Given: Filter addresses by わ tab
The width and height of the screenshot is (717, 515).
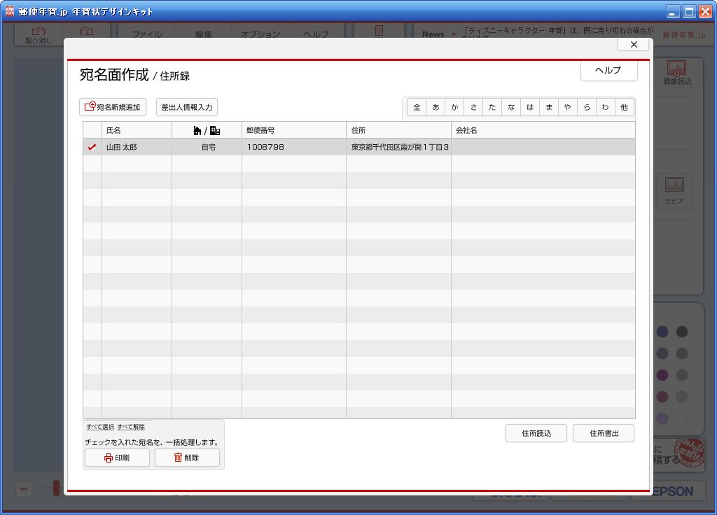Looking at the screenshot, I should click(606, 107).
